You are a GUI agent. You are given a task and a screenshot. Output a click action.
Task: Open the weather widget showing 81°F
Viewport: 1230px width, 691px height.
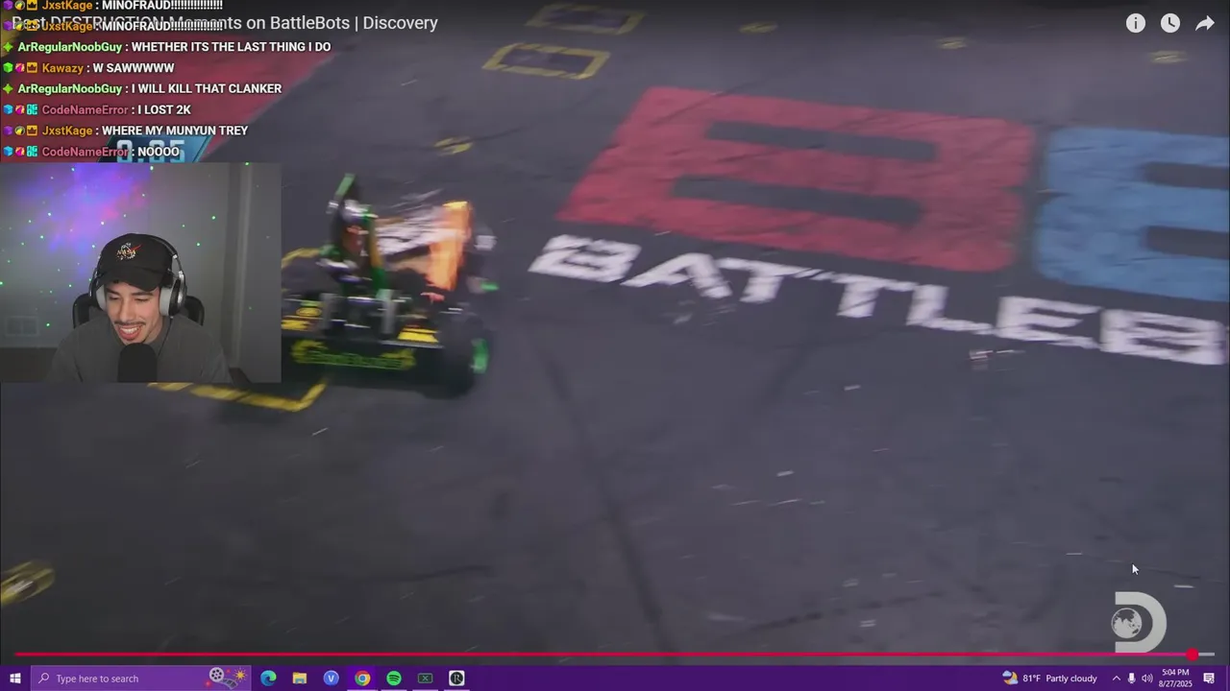click(x=1049, y=679)
